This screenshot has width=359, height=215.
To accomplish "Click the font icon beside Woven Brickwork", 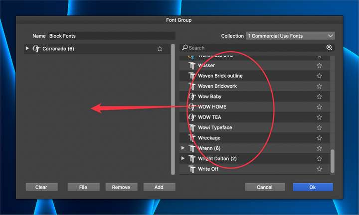I will [x=192, y=87].
